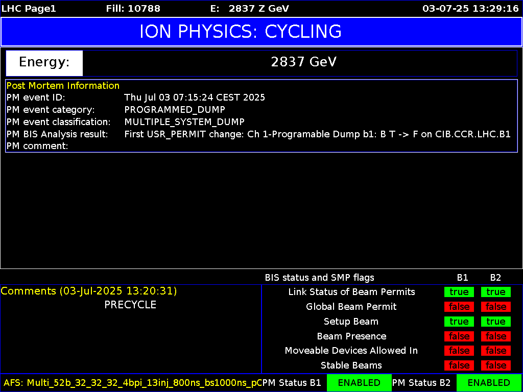The width and height of the screenshot is (523, 392).
Task: Click the B2 Link Status true indicator
Action: click(495, 292)
